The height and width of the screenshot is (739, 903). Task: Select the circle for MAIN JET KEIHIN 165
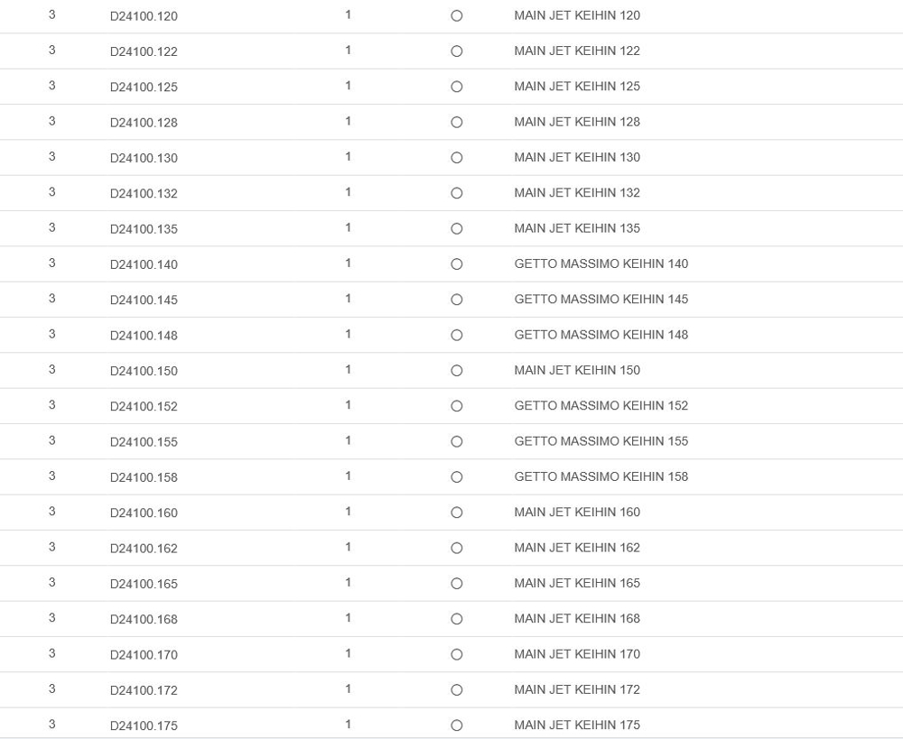click(456, 584)
